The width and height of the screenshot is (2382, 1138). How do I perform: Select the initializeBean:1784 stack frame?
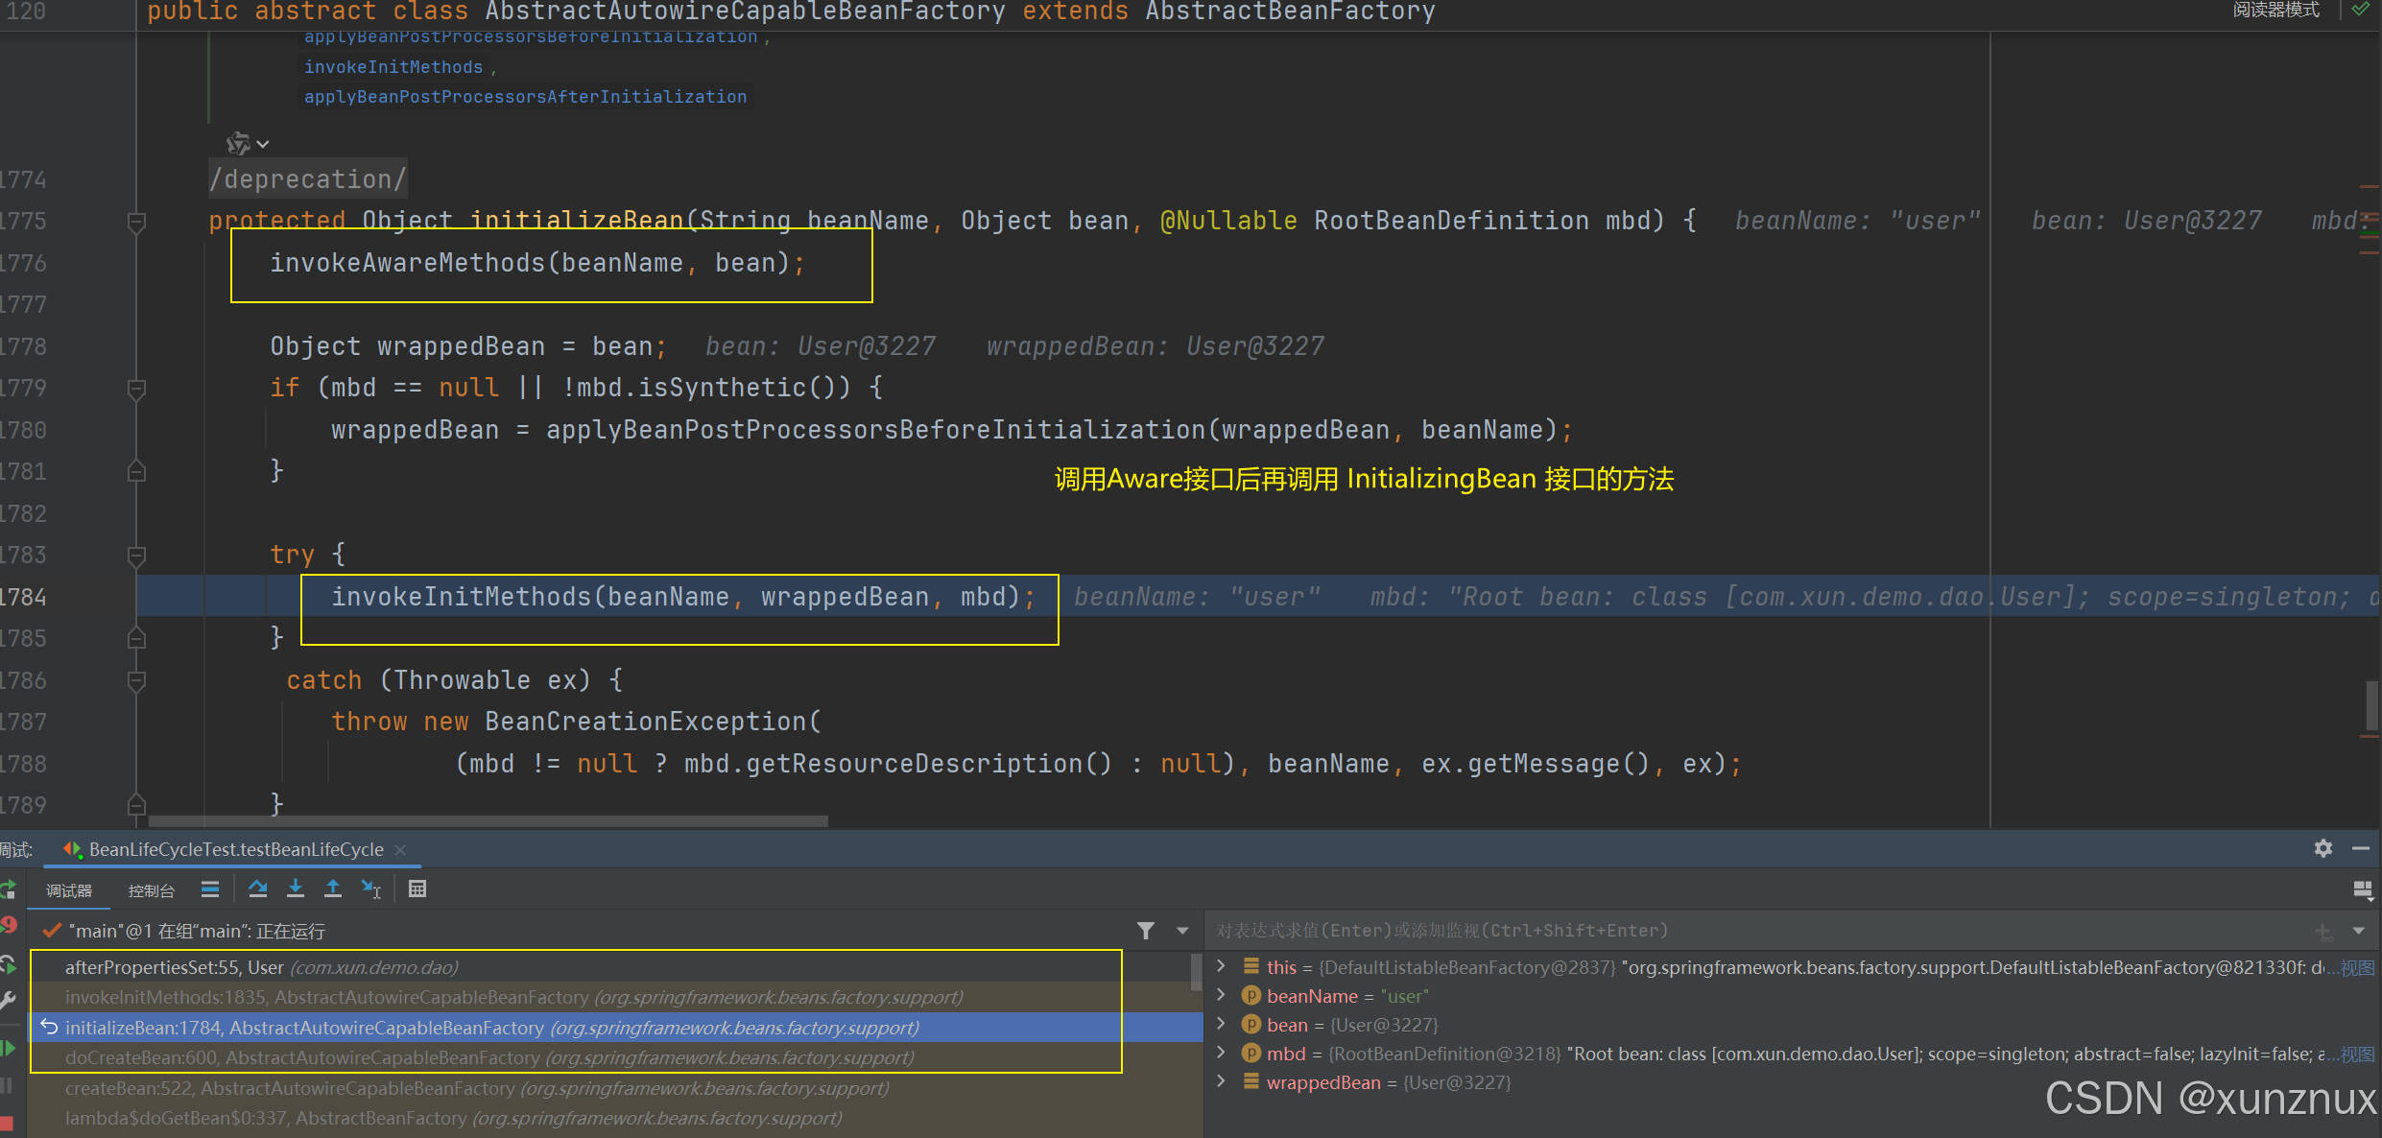click(x=614, y=1028)
